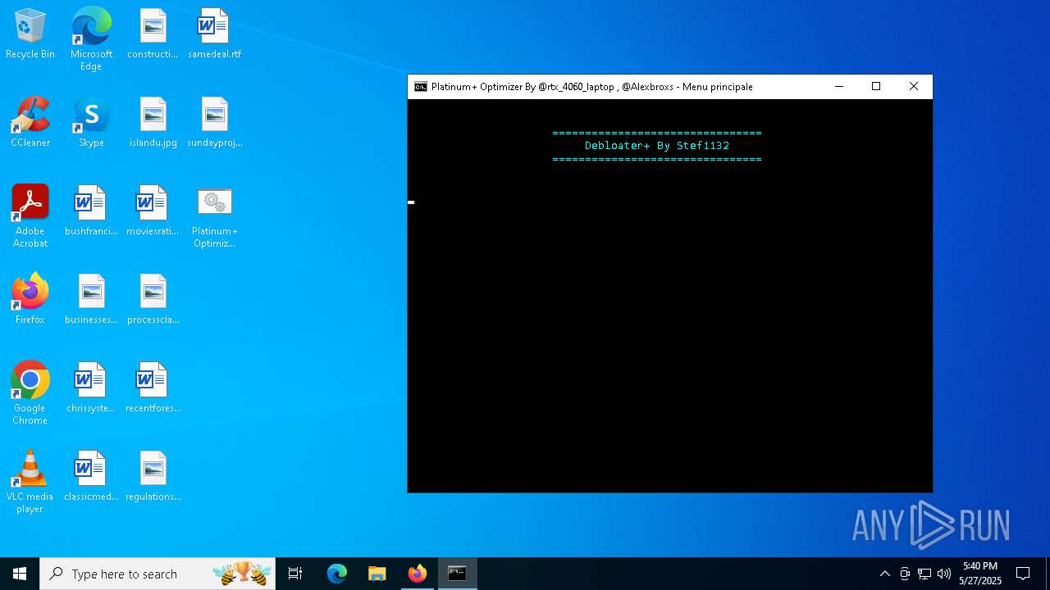Click the 'Debloater+ By Stef1132' text

click(657, 146)
